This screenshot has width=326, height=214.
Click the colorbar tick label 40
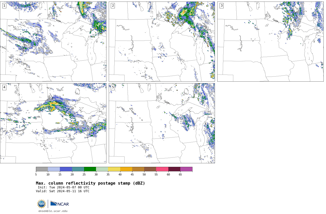120,174
